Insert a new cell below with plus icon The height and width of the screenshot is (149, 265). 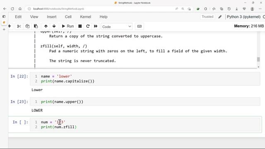[10, 26]
